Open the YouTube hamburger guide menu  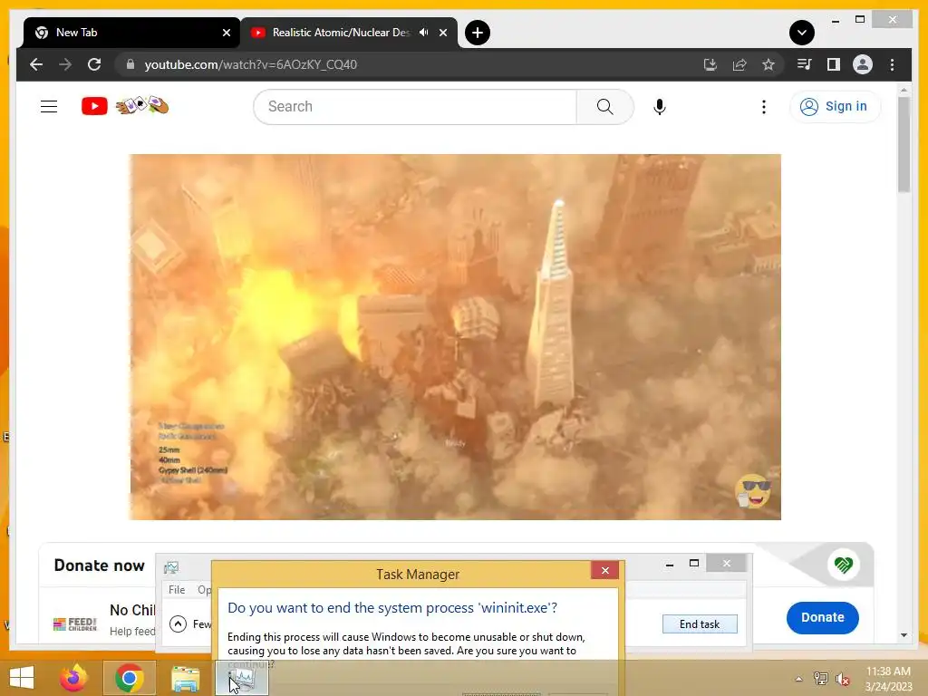(49, 107)
